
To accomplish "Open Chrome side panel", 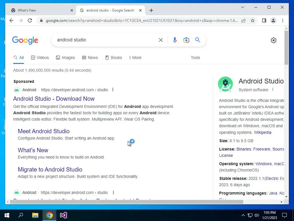I will pos(264,20).
